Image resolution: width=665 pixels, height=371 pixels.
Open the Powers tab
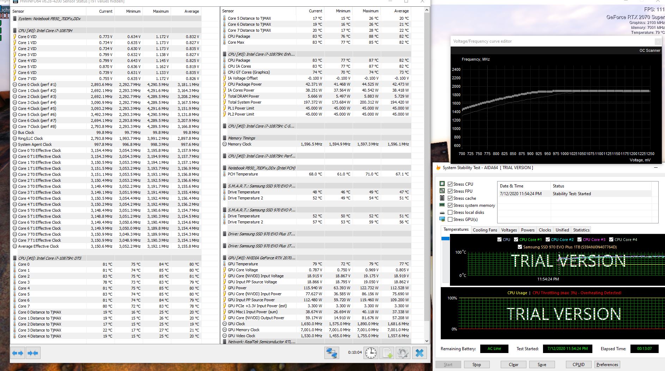click(x=527, y=230)
